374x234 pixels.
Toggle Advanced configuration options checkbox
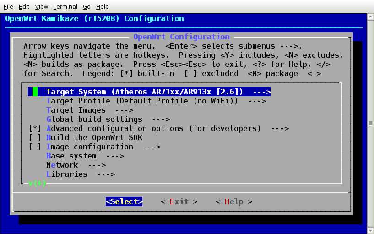35,128
